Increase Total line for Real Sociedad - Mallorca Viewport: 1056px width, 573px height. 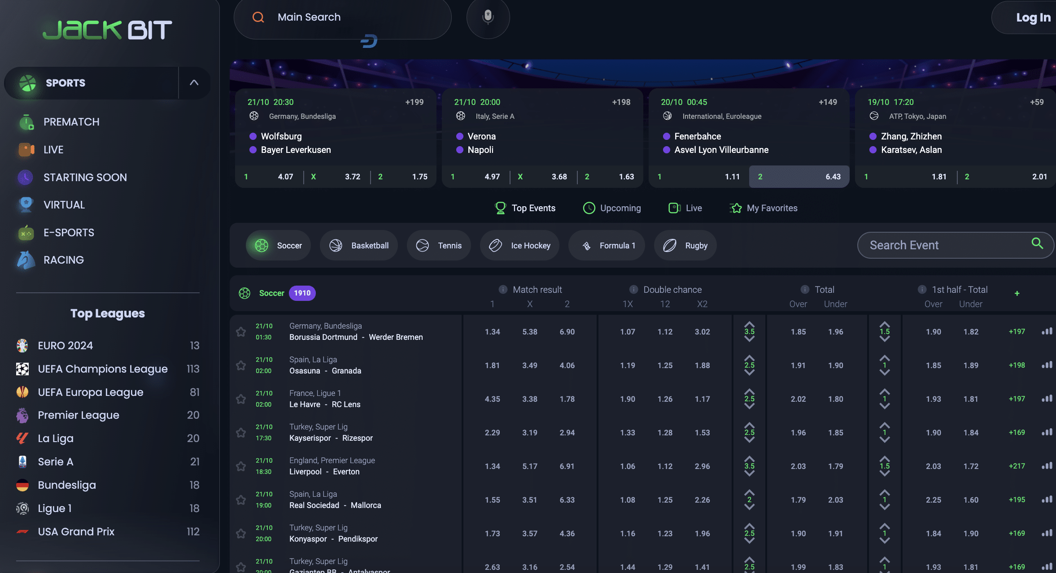[x=749, y=492]
